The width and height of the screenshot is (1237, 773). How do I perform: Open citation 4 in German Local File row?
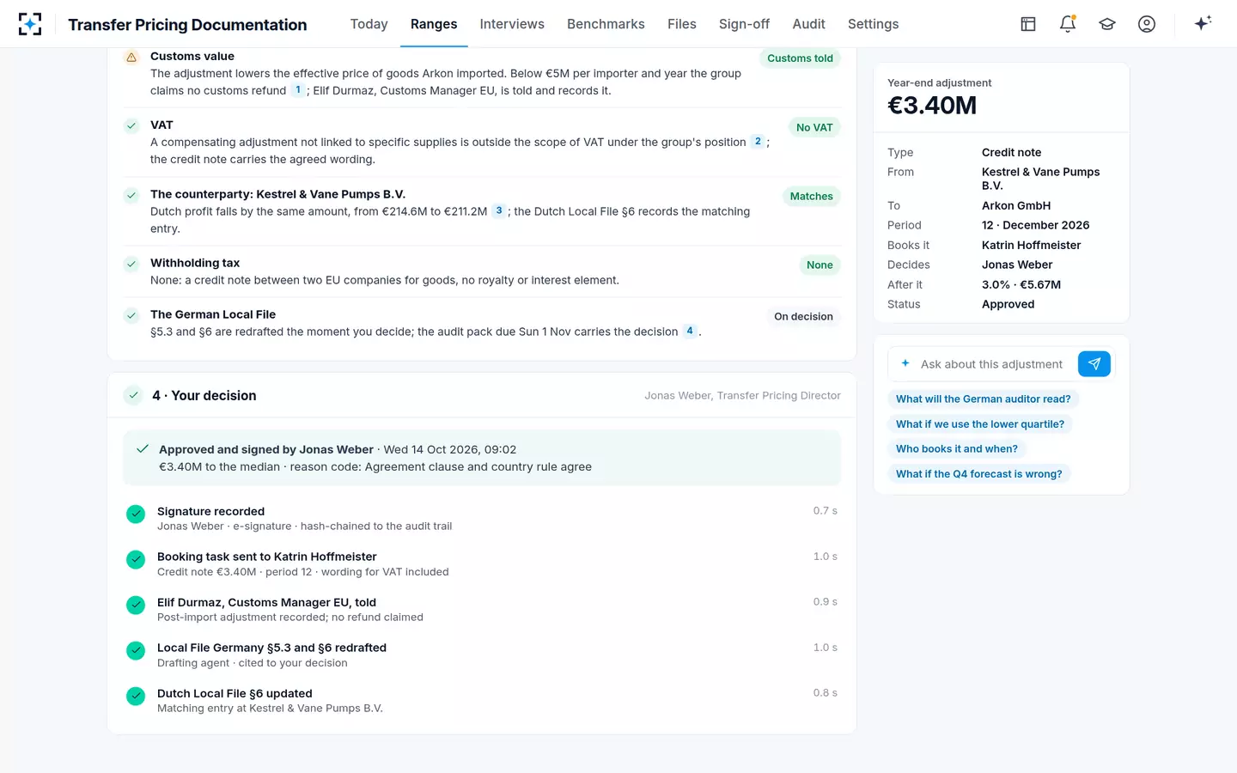click(690, 331)
